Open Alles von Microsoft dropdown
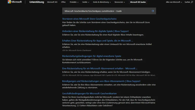The height and width of the screenshot is (110, 195). pos(174,2)
